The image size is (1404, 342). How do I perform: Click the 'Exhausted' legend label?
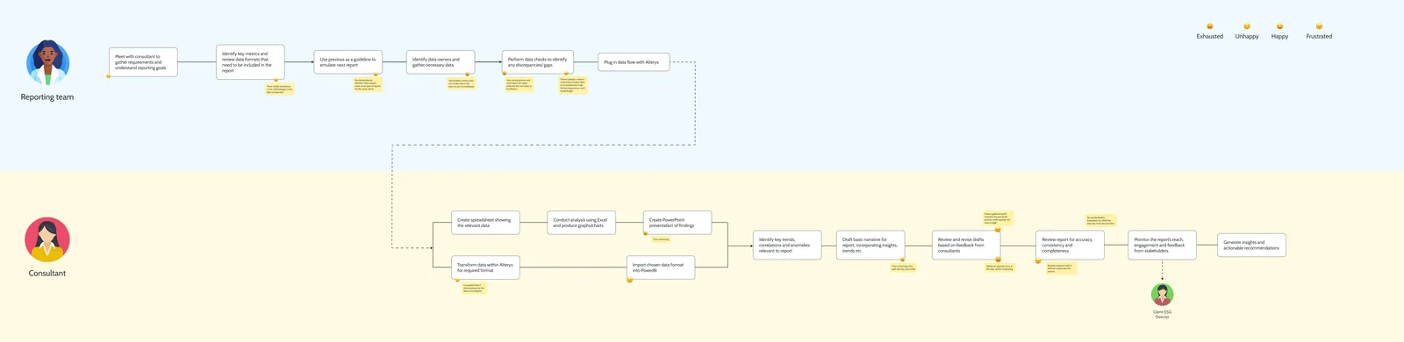(1210, 37)
